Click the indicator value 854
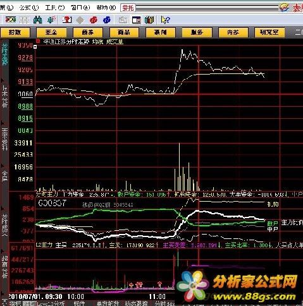 (x=28, y=209)
